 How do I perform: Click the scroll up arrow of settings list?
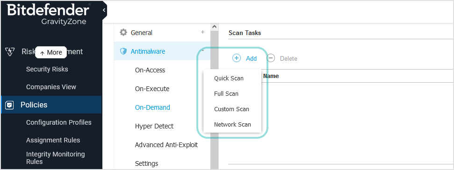(214, 27)
